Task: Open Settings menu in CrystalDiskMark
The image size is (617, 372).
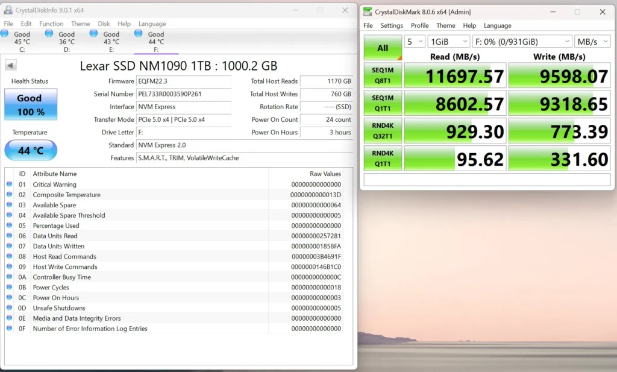Action: click(392, 25)
